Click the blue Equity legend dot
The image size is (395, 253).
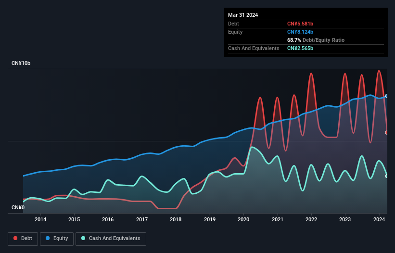(48, 238)
